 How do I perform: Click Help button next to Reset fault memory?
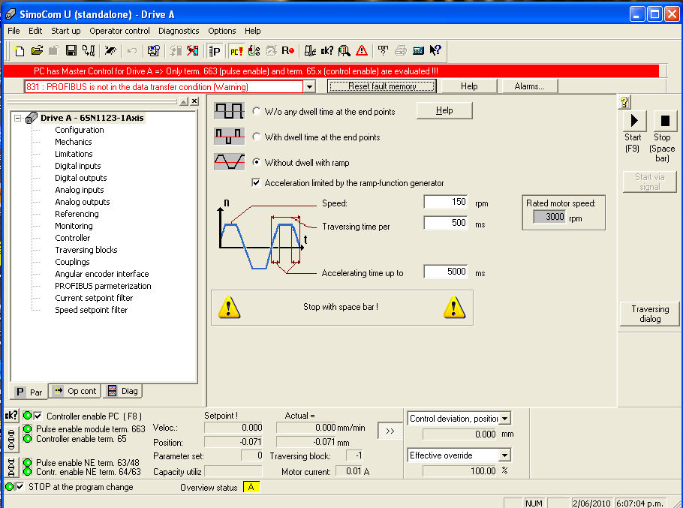469,86
